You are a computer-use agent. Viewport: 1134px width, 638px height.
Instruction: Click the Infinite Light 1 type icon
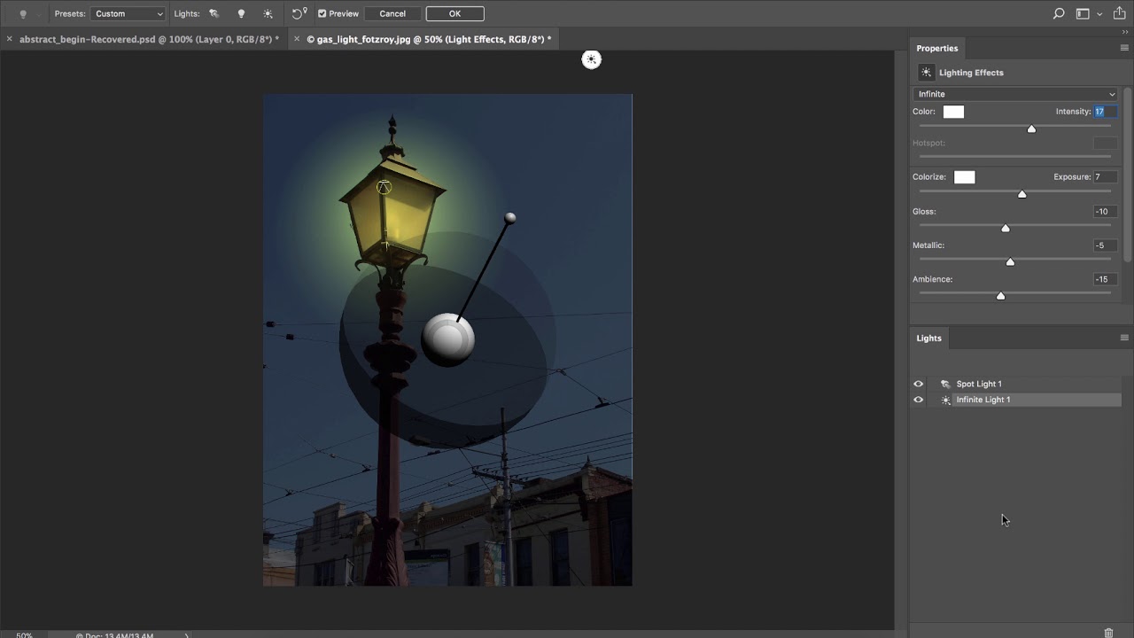pyautogui.click(x=945, y=400)
